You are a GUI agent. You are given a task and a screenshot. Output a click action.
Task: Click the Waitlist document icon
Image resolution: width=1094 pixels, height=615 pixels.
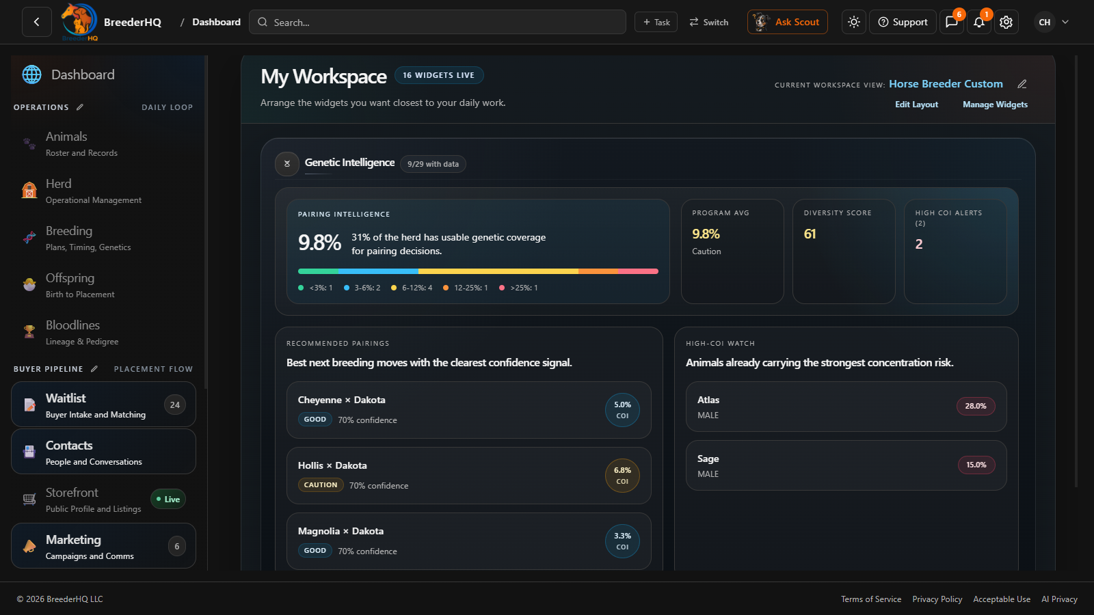pyautogui.click(x=29, y=405)
